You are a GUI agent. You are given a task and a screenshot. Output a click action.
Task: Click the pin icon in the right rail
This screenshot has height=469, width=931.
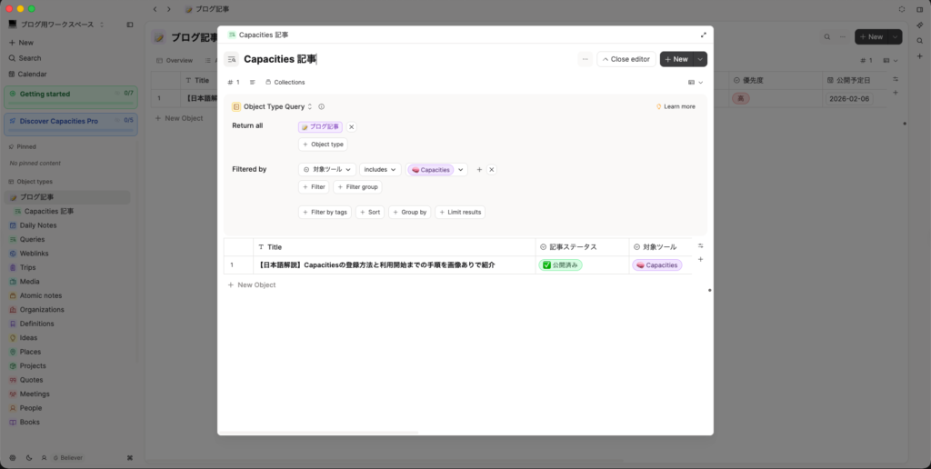coord(920,25)
